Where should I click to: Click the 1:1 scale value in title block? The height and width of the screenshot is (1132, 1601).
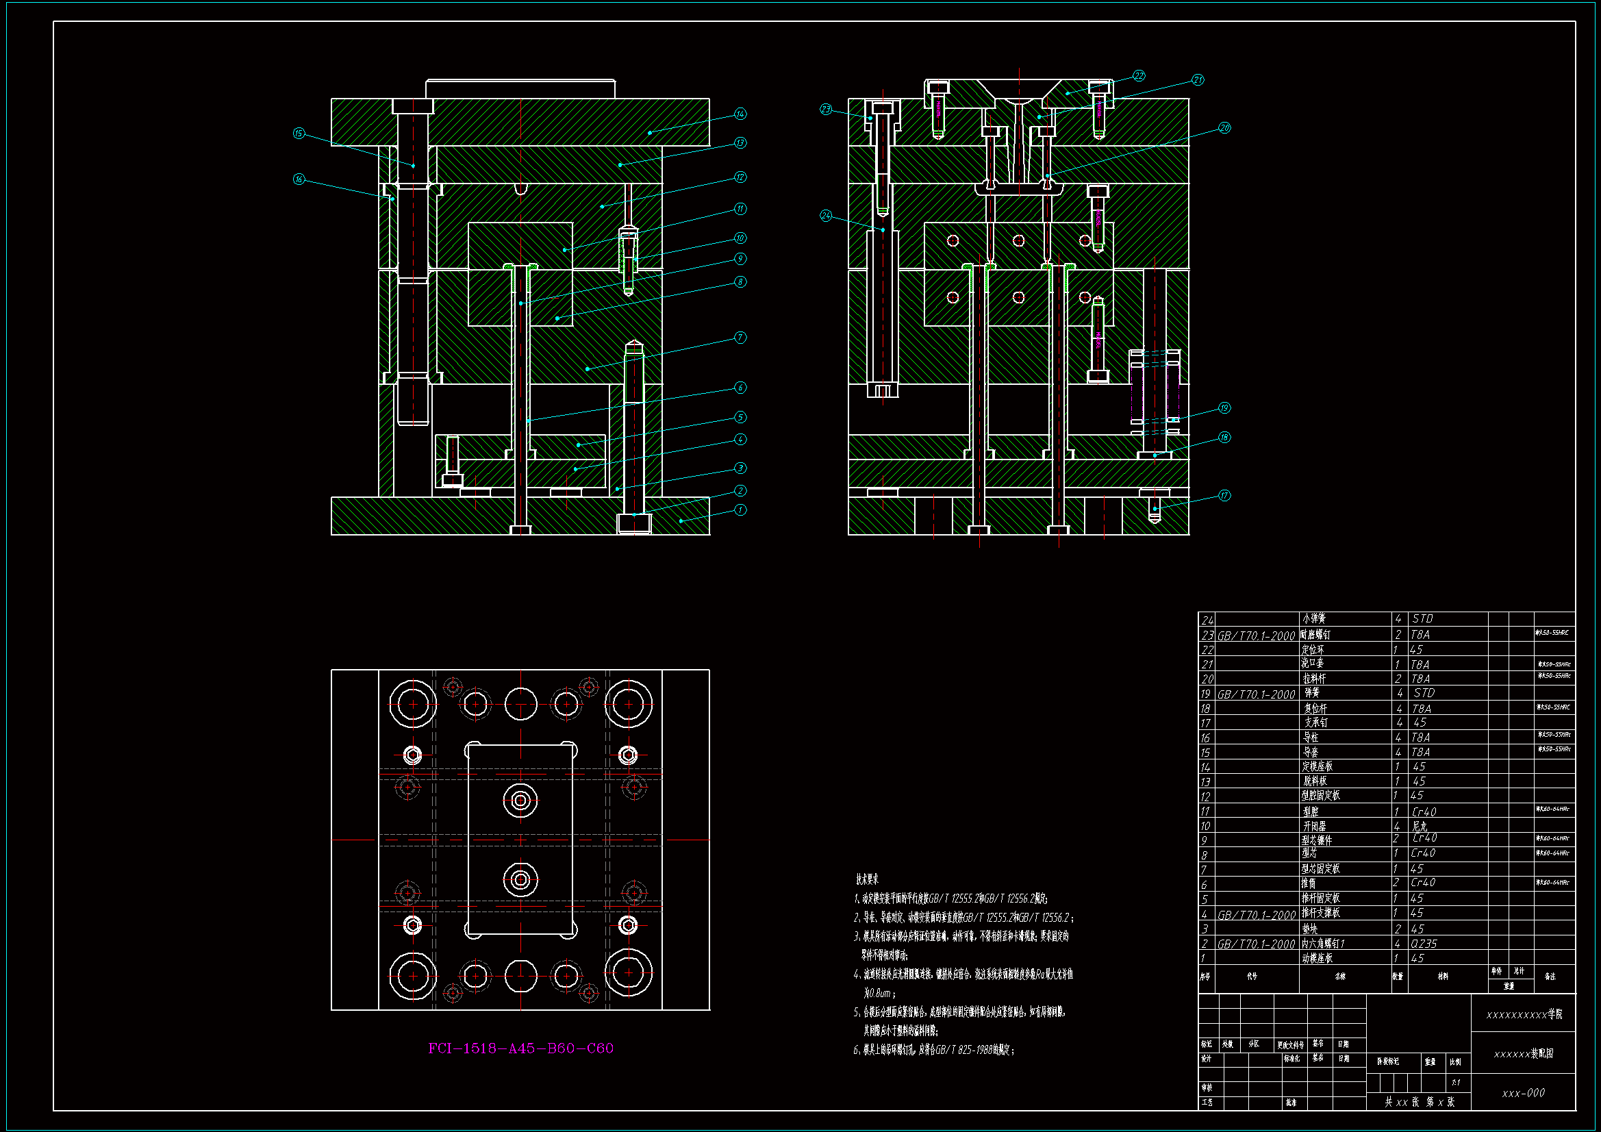click(x=1456, y=1083)
